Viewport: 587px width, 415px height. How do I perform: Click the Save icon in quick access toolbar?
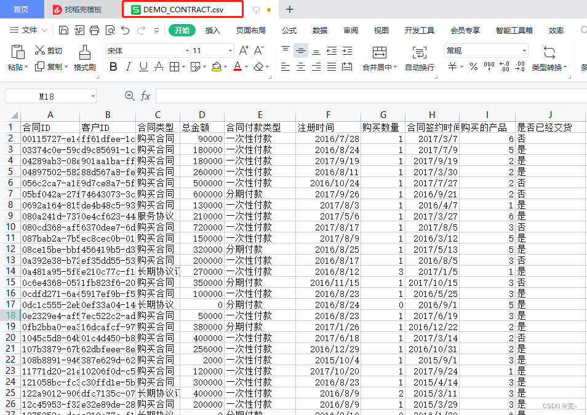tap(63, 29)
